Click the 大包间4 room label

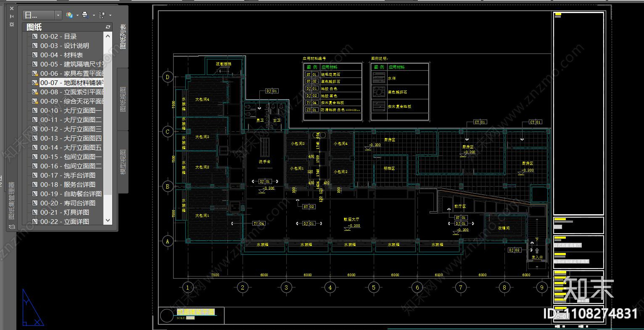point(202,100)
